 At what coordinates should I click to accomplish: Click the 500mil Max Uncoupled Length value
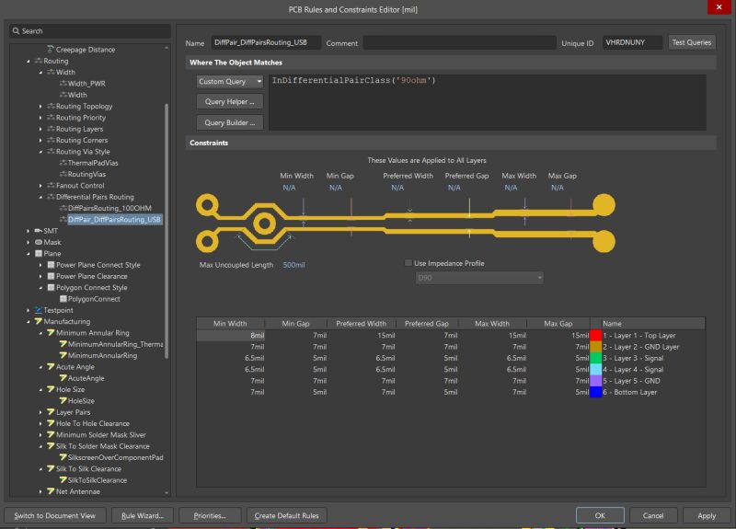pos(293,265)
